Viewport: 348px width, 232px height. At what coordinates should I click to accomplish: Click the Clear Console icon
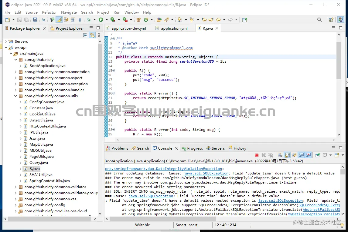point(280,155)
